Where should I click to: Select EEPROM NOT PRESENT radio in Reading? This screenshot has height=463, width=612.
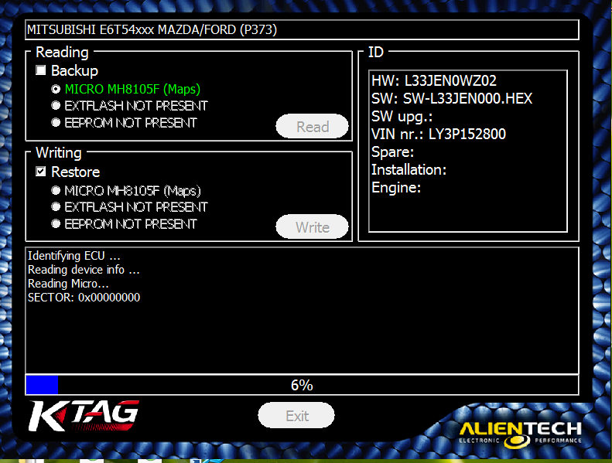point(56,122)
